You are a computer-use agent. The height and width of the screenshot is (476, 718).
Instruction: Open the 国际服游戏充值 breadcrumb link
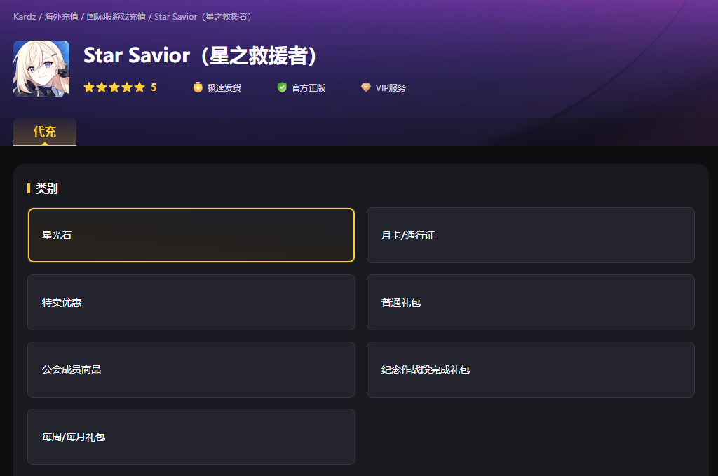pyautogui.click(x=116, y=16)
